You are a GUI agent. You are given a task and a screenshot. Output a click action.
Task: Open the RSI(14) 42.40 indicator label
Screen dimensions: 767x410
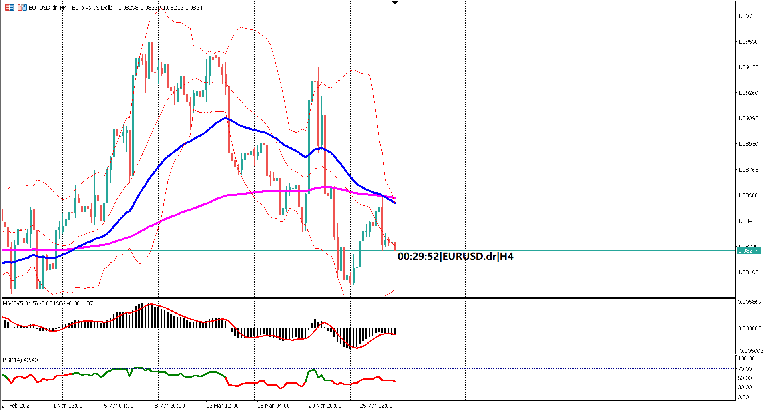coord(19,360)
